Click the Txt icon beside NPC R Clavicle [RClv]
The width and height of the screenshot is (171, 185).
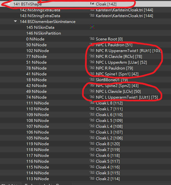click(92, 56)
